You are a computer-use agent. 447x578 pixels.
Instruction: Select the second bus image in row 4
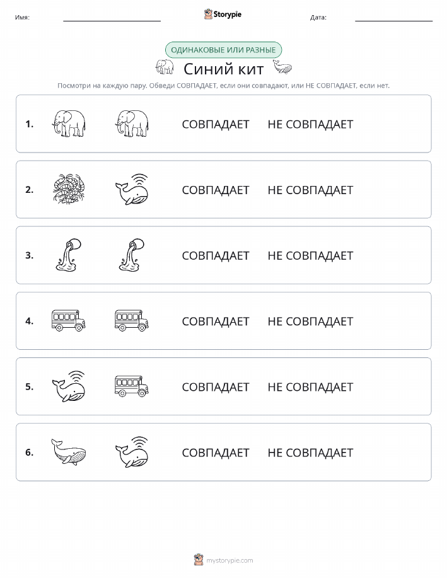pos(132,320)
